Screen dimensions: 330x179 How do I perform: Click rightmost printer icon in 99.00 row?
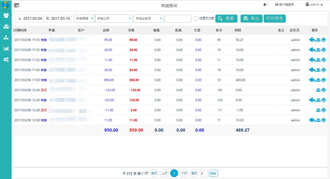coord(323,40)
